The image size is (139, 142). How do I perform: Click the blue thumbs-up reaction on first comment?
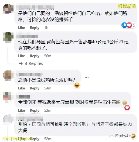124,25
